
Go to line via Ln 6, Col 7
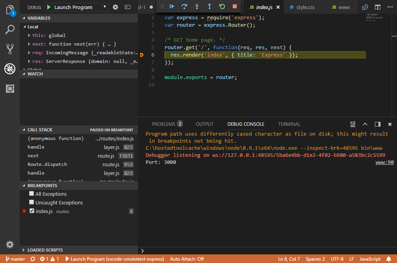[289, 259]
